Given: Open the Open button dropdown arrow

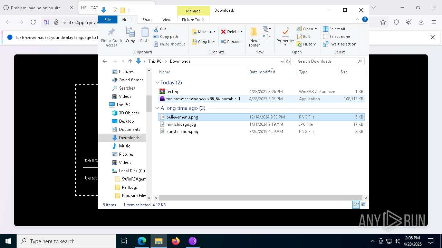Looking at the screenshot, I should pyautogui.click(x=316, y=29).
